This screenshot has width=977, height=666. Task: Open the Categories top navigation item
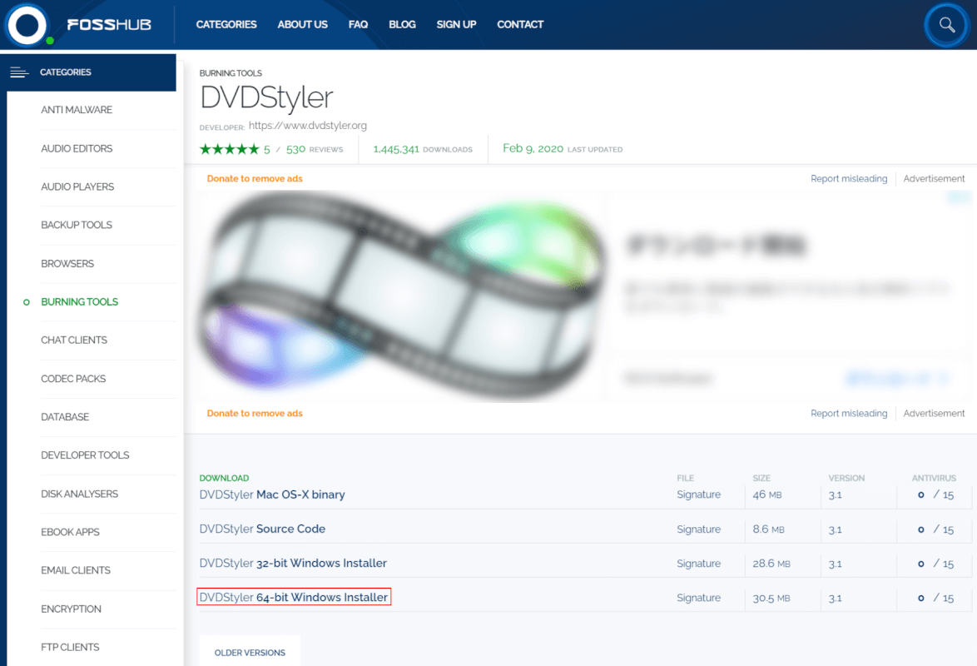click(226, 24)
